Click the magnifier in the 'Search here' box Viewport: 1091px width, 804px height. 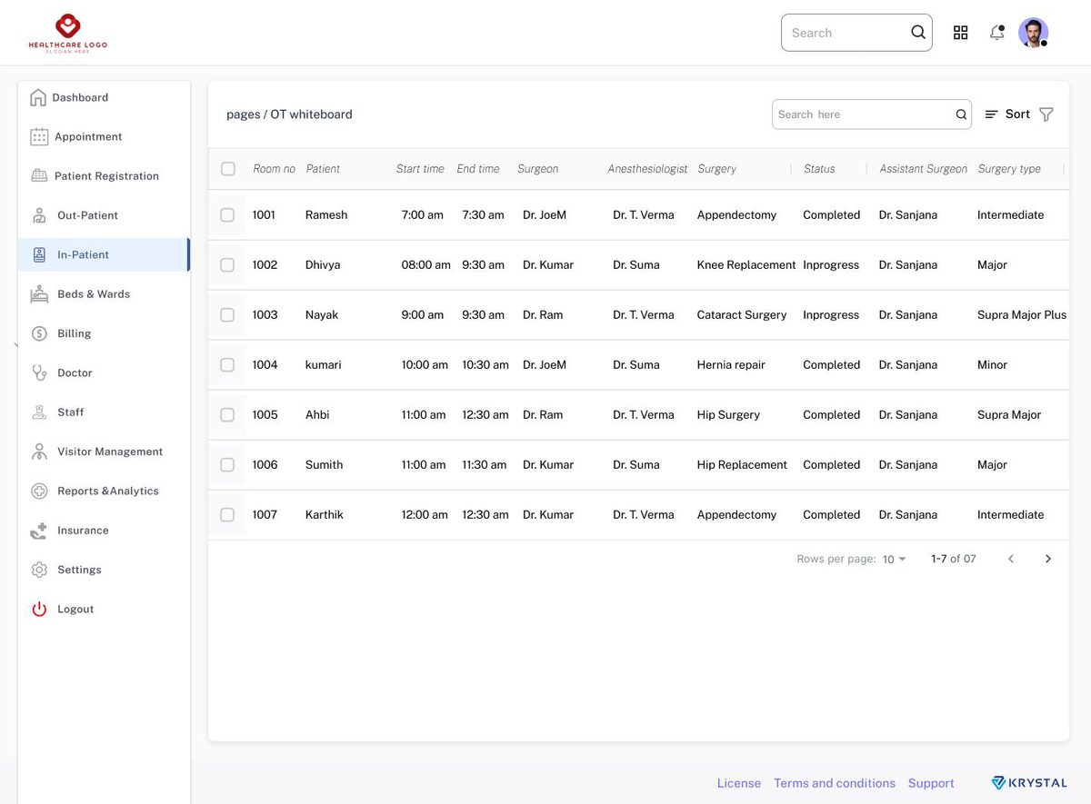coord(961,114)
